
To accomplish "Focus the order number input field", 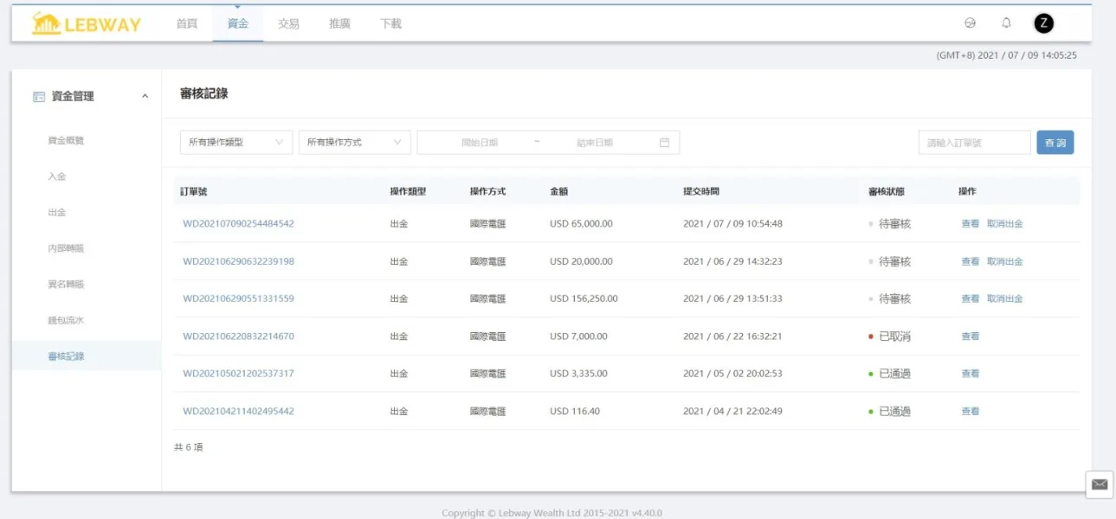I will [974, 143].
